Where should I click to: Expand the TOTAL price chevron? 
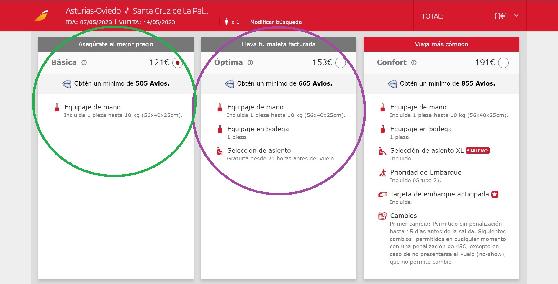pyautogui.click(x=516, y=15)
